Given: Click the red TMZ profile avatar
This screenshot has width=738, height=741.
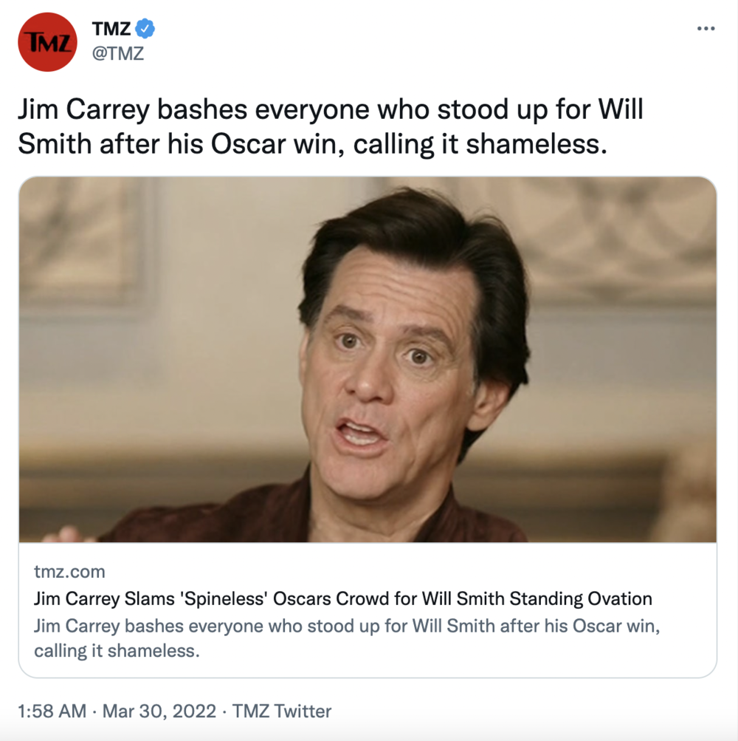Looking at the screenshot, I should (47, 42).
